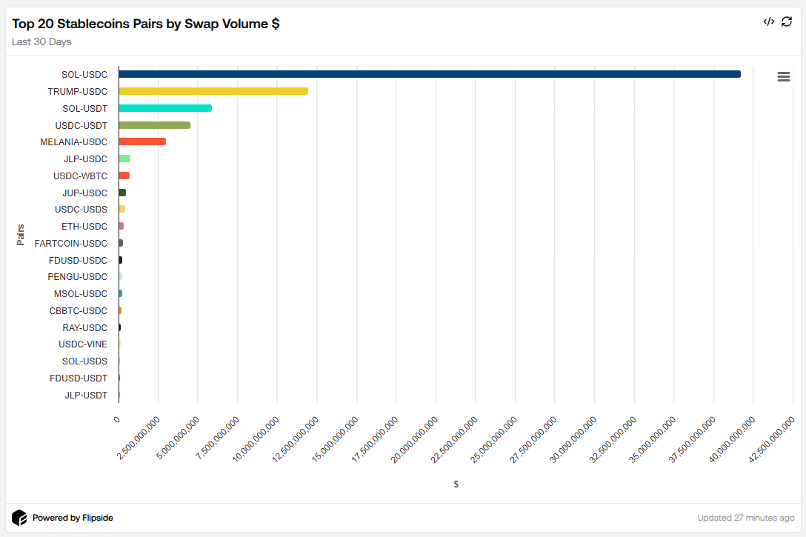Click the red MELANIA-USDC bar

141,141
